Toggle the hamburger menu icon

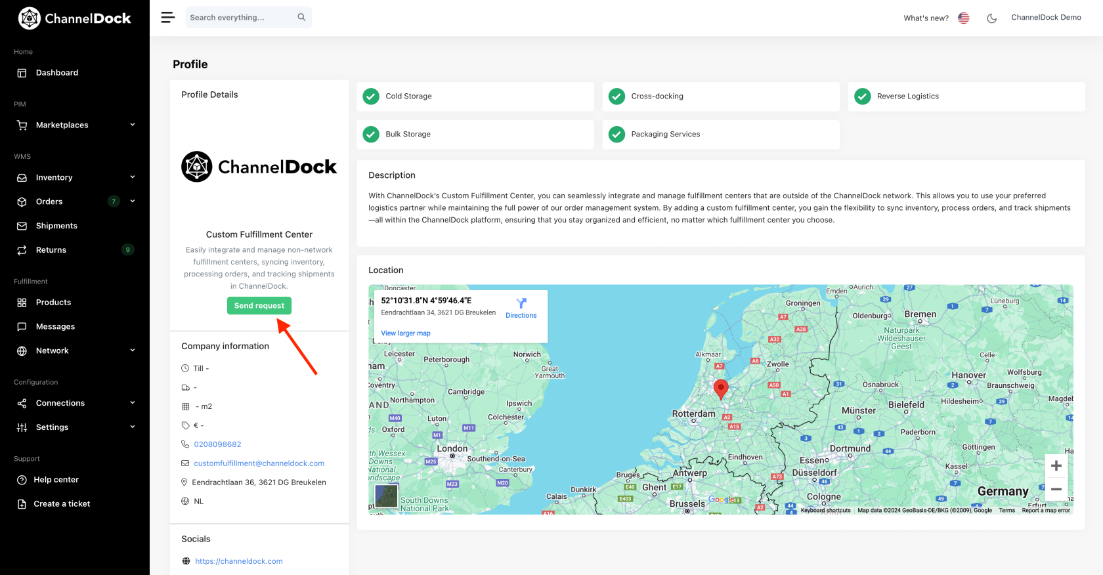point(168,18)
